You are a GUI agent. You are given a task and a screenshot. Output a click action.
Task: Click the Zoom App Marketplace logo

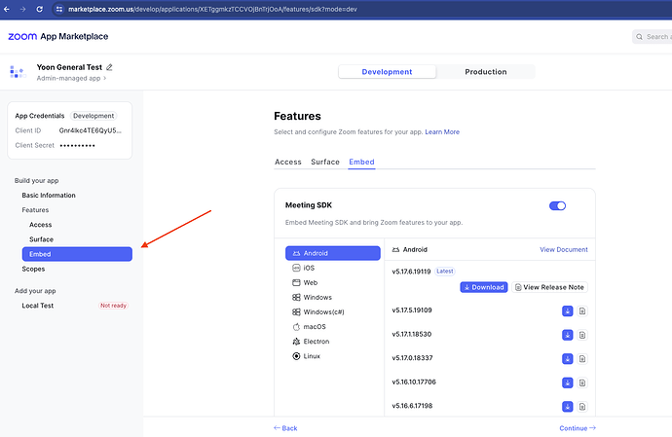[x=58, y=36]
